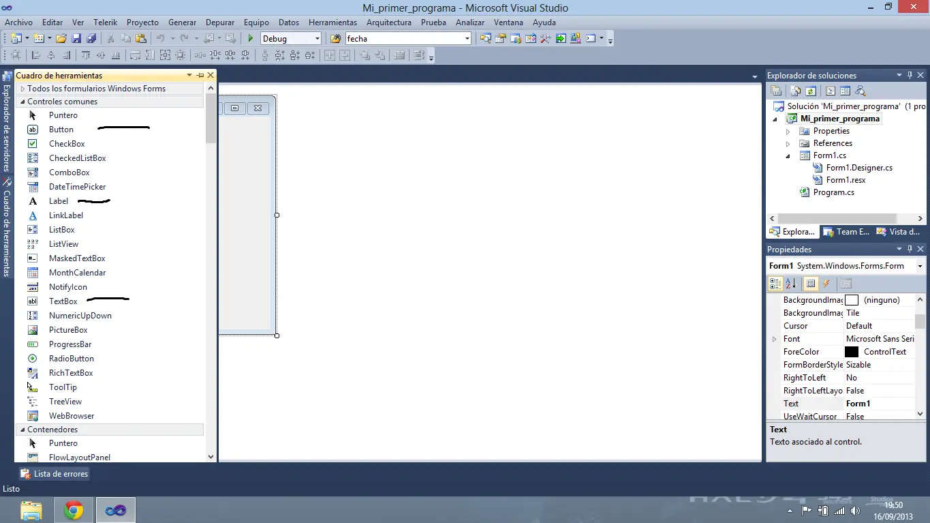Click the Paste clipboard icon in toolbar
Screen dimensions: 930x523
point(141,39)
